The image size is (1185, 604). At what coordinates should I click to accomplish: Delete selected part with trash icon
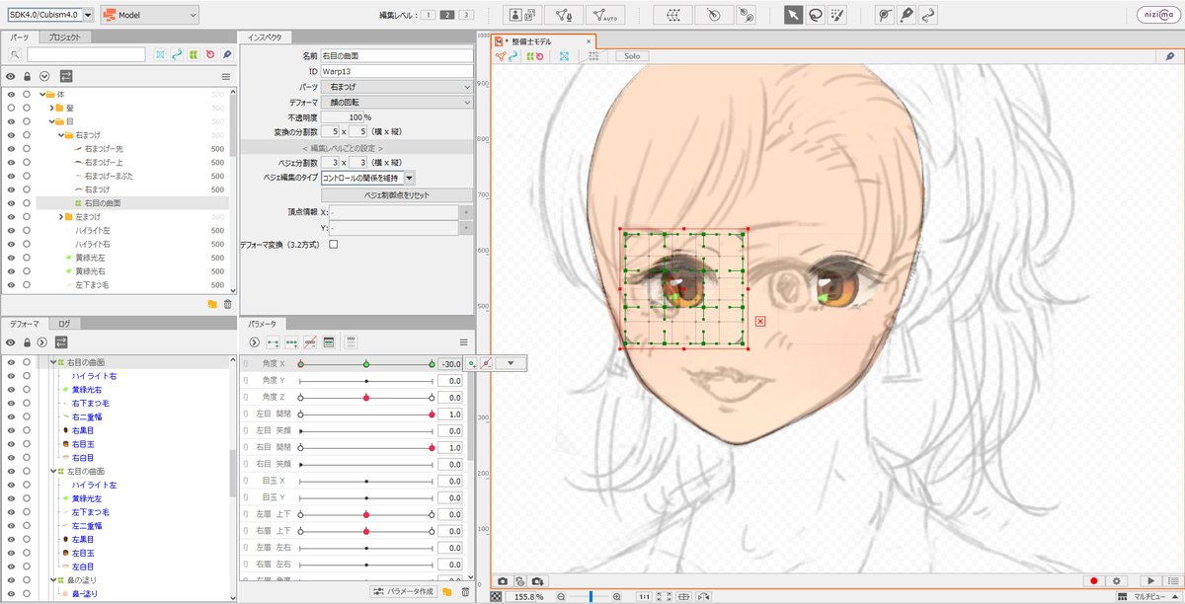(227, 305)
